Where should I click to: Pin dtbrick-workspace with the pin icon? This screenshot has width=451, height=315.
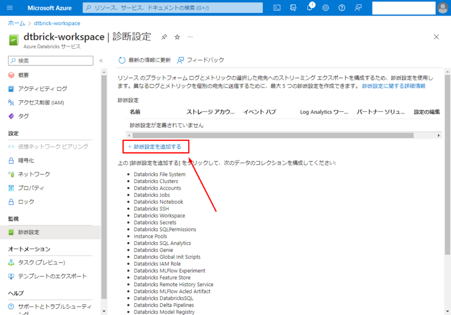coord(164,37)
